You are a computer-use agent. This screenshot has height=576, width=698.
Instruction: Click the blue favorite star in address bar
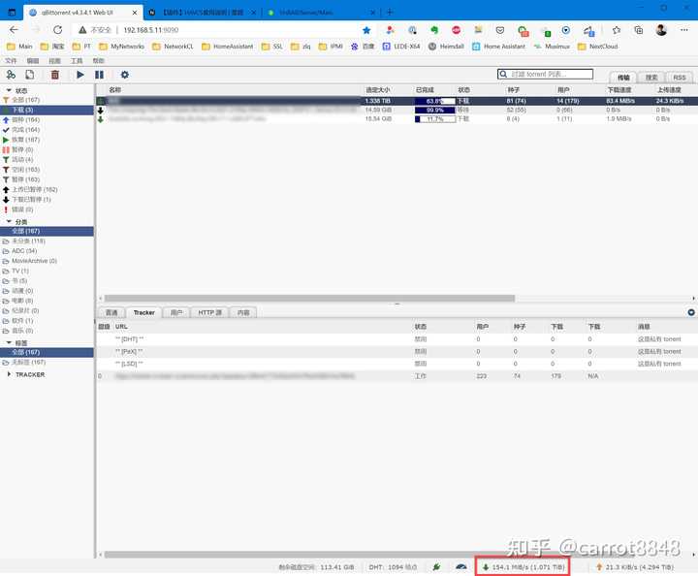[x=366, y=30]
